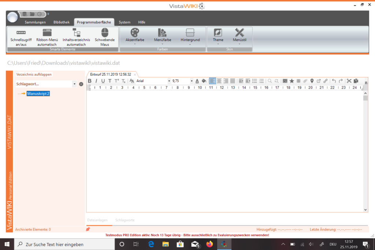The width and height of the screenshot is (375, 250).
Task: Increase the paragraph indent
Action: tap(241, 81)
